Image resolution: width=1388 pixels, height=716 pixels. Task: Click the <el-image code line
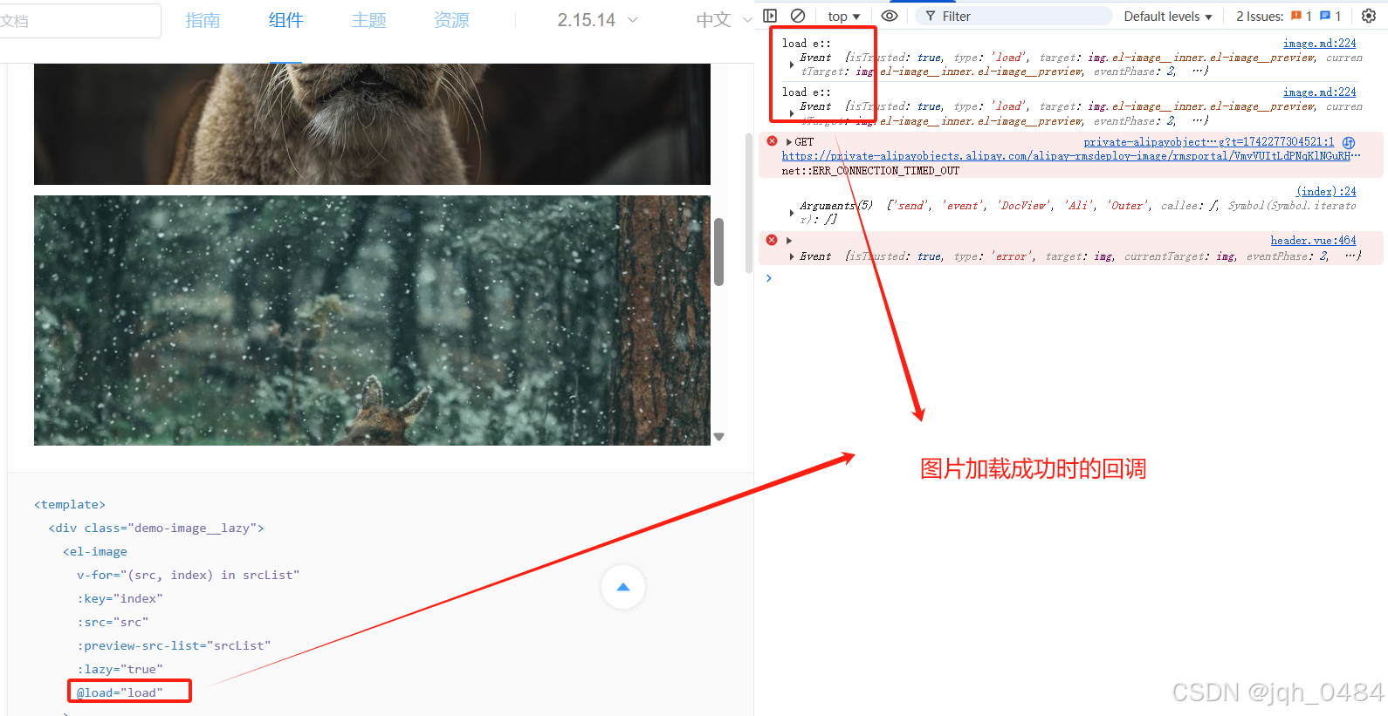[95, 551]
